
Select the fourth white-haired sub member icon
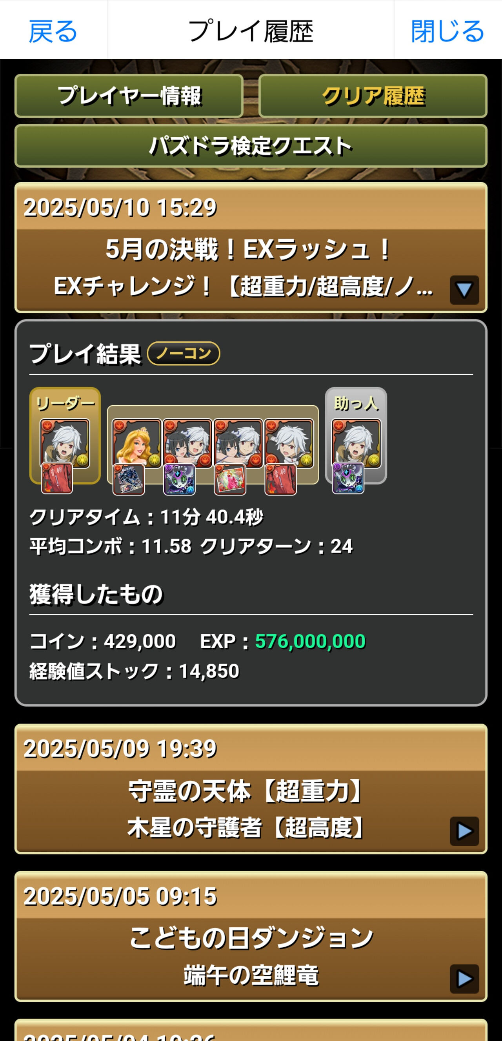click(x=289, y=444)
